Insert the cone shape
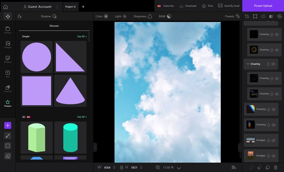The image size is (284, 172). 70,91
